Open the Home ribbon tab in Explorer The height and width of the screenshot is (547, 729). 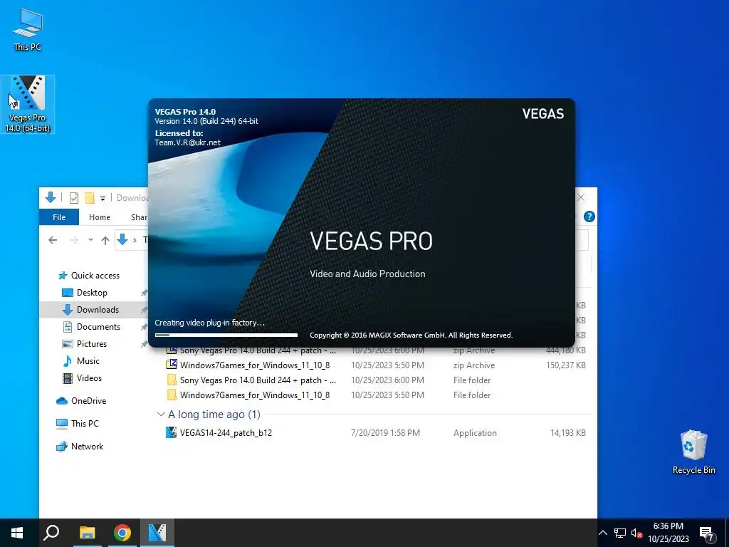[x=100, y=217]
